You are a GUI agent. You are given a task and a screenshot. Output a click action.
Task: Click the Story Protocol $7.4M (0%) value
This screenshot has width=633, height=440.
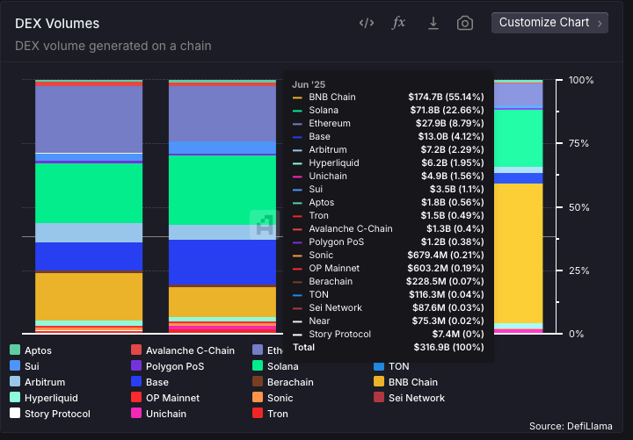pyautogui.click(x=458, y=334)
